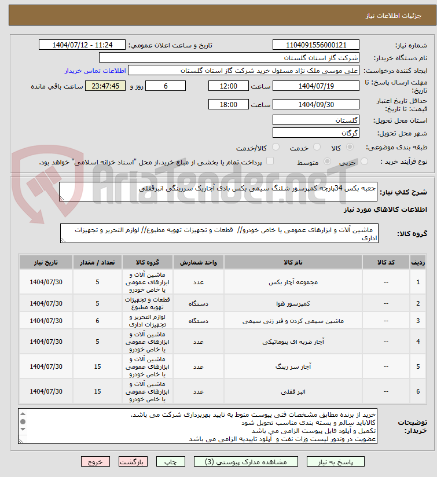Click the delivery city field گرگان
Screen dimensions: 437x477
pyautogui.click(x=316, y=133)
